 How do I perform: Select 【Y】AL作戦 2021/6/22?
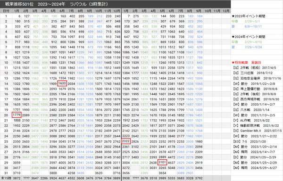coord(251,120)
